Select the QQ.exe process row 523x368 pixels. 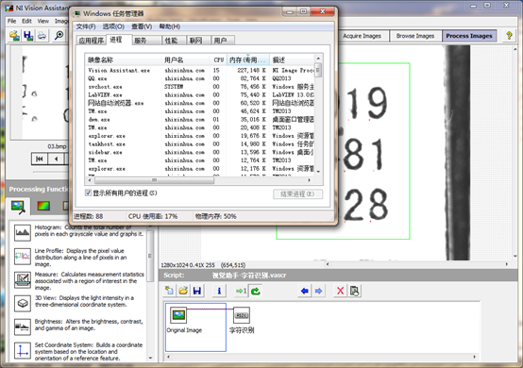pyautogui.click(x=199, y=78)
